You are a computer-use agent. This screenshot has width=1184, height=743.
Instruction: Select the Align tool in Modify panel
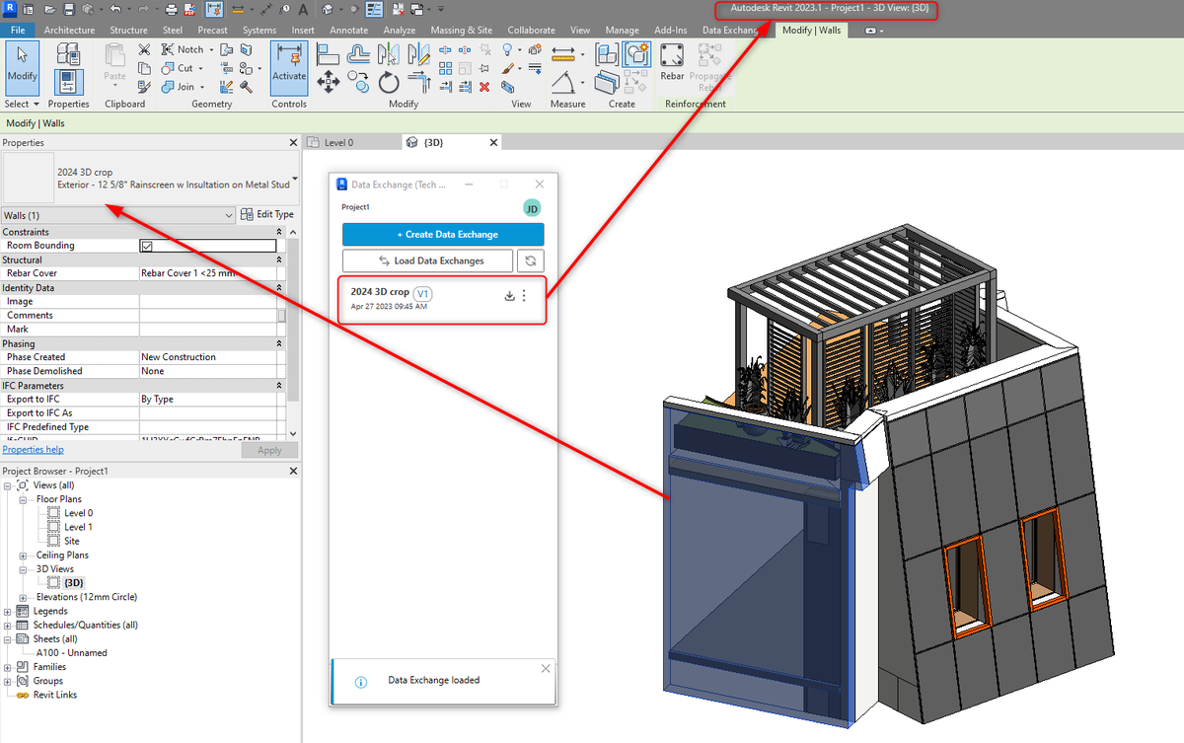(x=329, y=54)
